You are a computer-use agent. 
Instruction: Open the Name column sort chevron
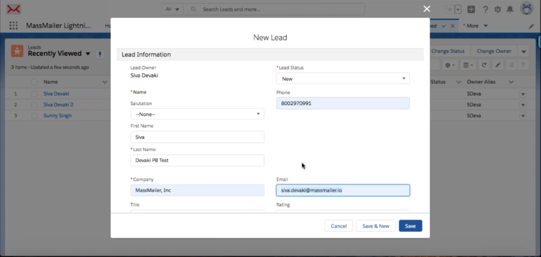click(105, 82)
